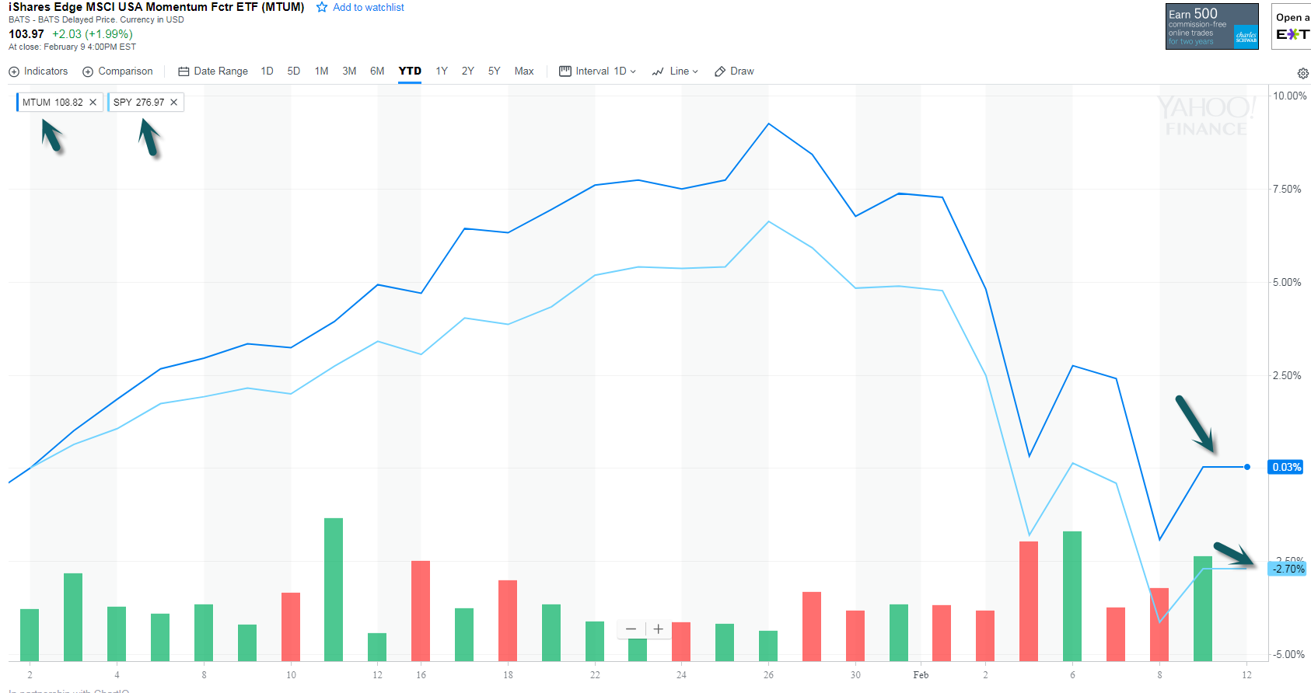This screenshot has width=1311, height=693.
Task: Click the SPY -2.70% value label
Action: [x=1288, y=569]
